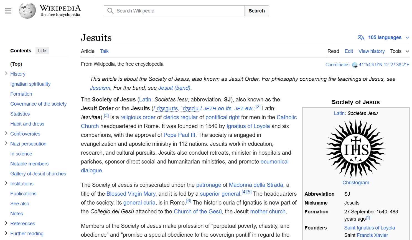Select the Edit tab
Viewport: 412px width, 240px height.
pyautogui.click(x=349, y=51)
